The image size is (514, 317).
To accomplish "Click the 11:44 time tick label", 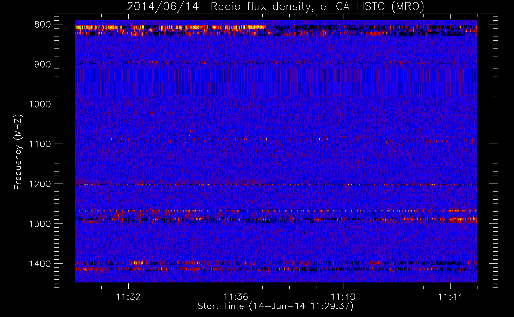I will click(x=450, y=297).
